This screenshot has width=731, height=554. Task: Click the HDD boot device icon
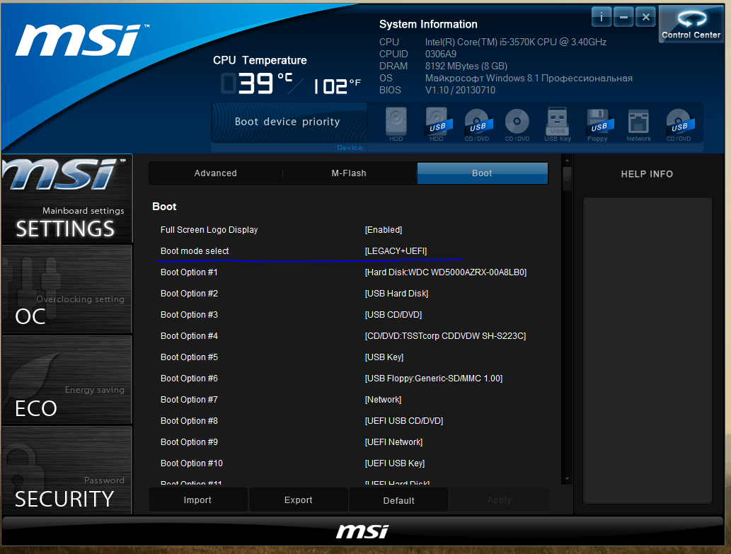(396, 122)
